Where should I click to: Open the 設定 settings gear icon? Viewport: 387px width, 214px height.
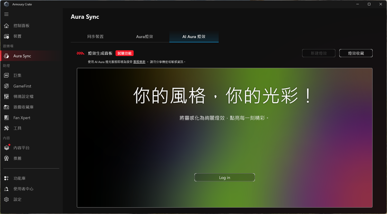6,199
